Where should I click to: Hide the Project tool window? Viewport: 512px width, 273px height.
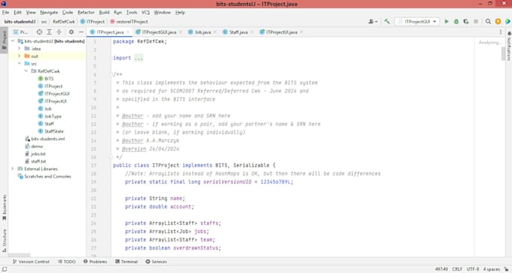coord(81,32)
